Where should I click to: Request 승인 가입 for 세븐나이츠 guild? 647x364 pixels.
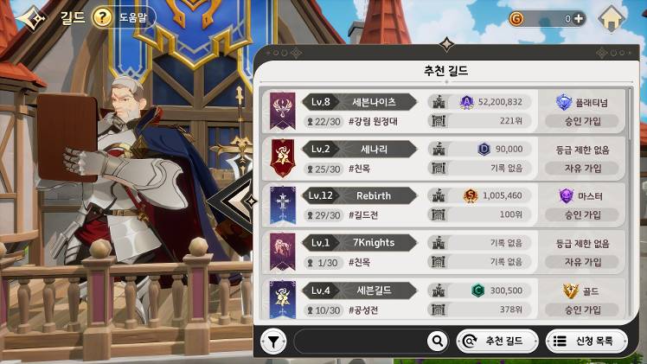pos(582,121)
